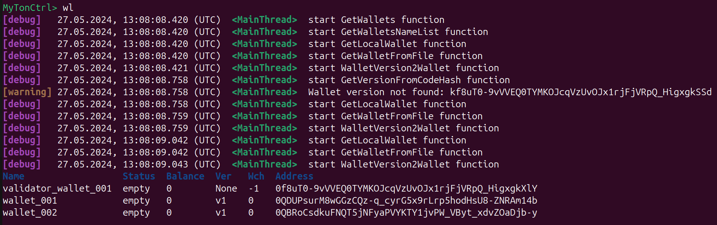Click the typed 'wl' command

68,8
